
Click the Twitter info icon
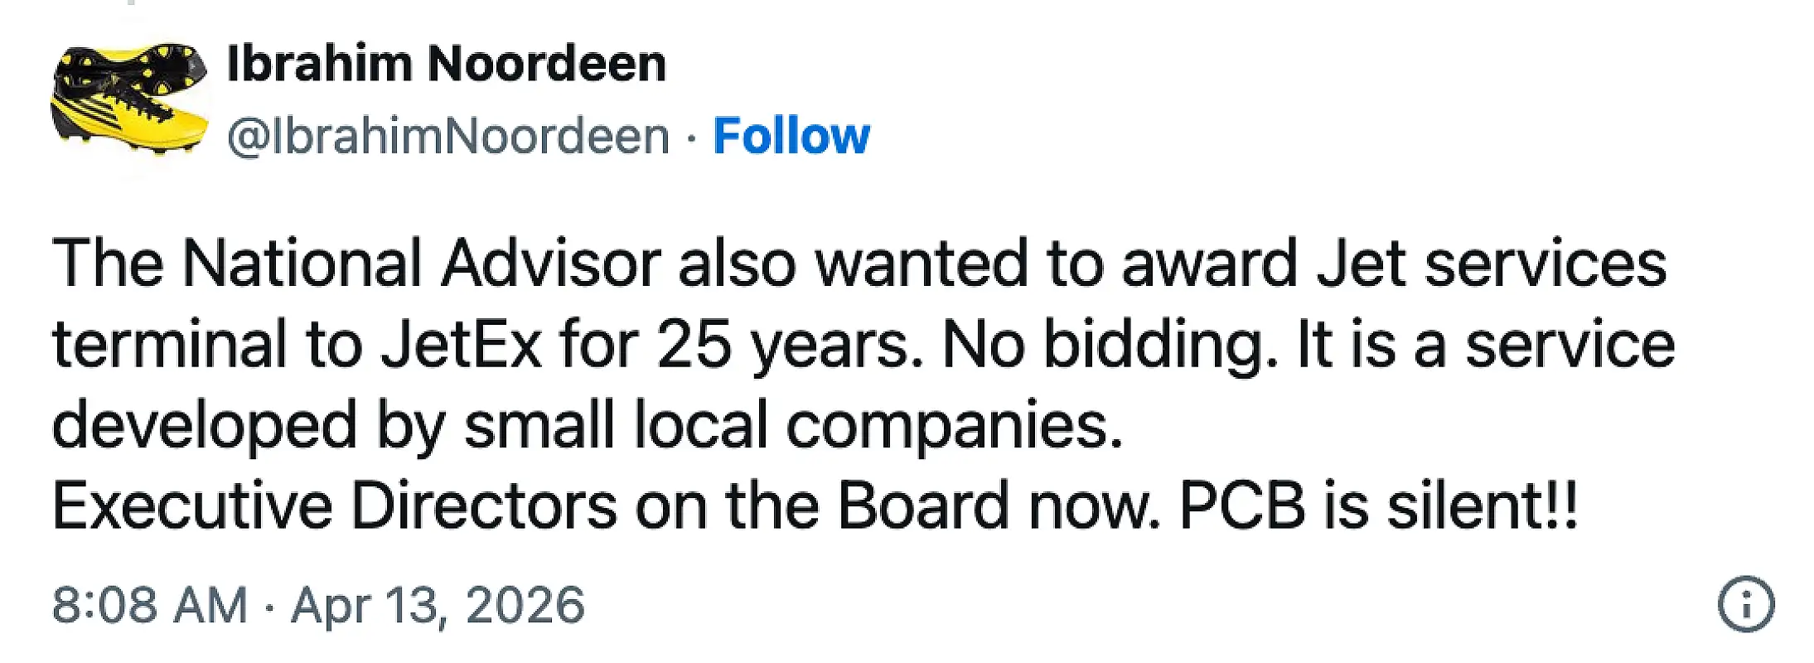1745,604
